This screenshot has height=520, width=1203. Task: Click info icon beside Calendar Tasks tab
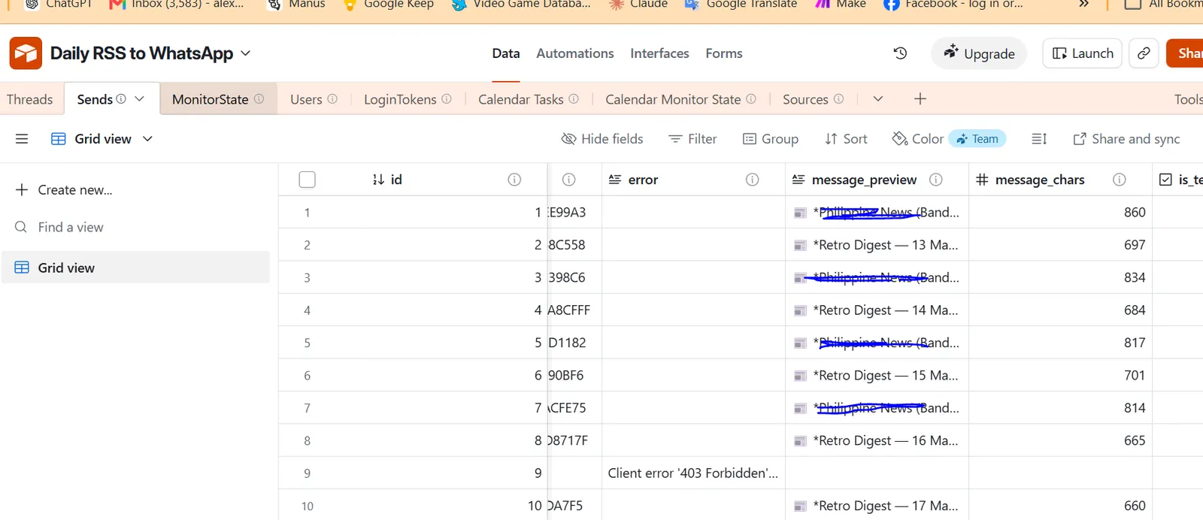coord(574,99)
